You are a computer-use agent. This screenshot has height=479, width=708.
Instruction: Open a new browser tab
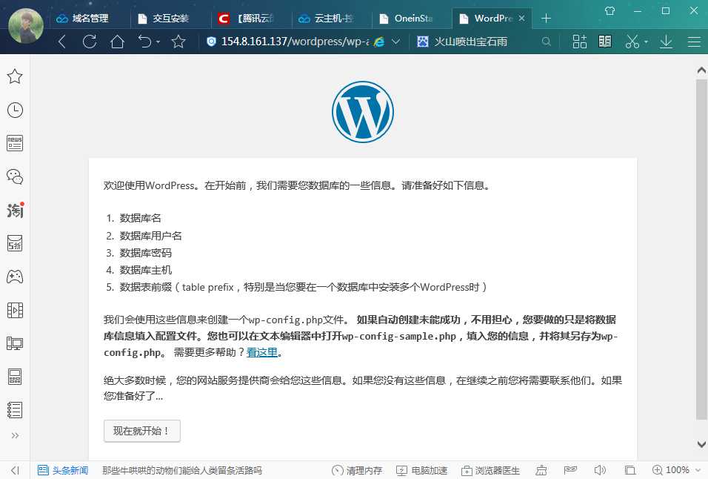click(546, 18)
